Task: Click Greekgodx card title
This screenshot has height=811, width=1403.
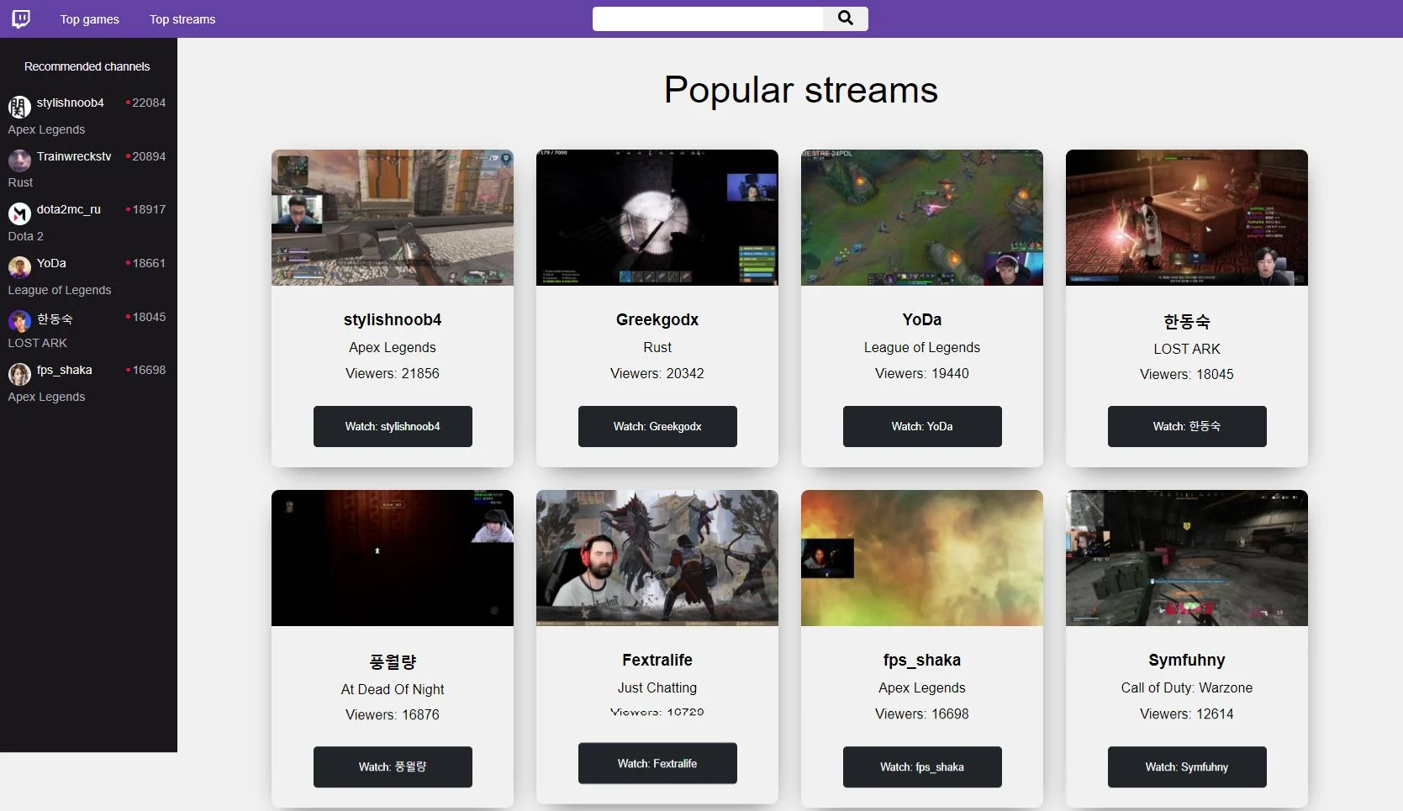Action: 657,319
